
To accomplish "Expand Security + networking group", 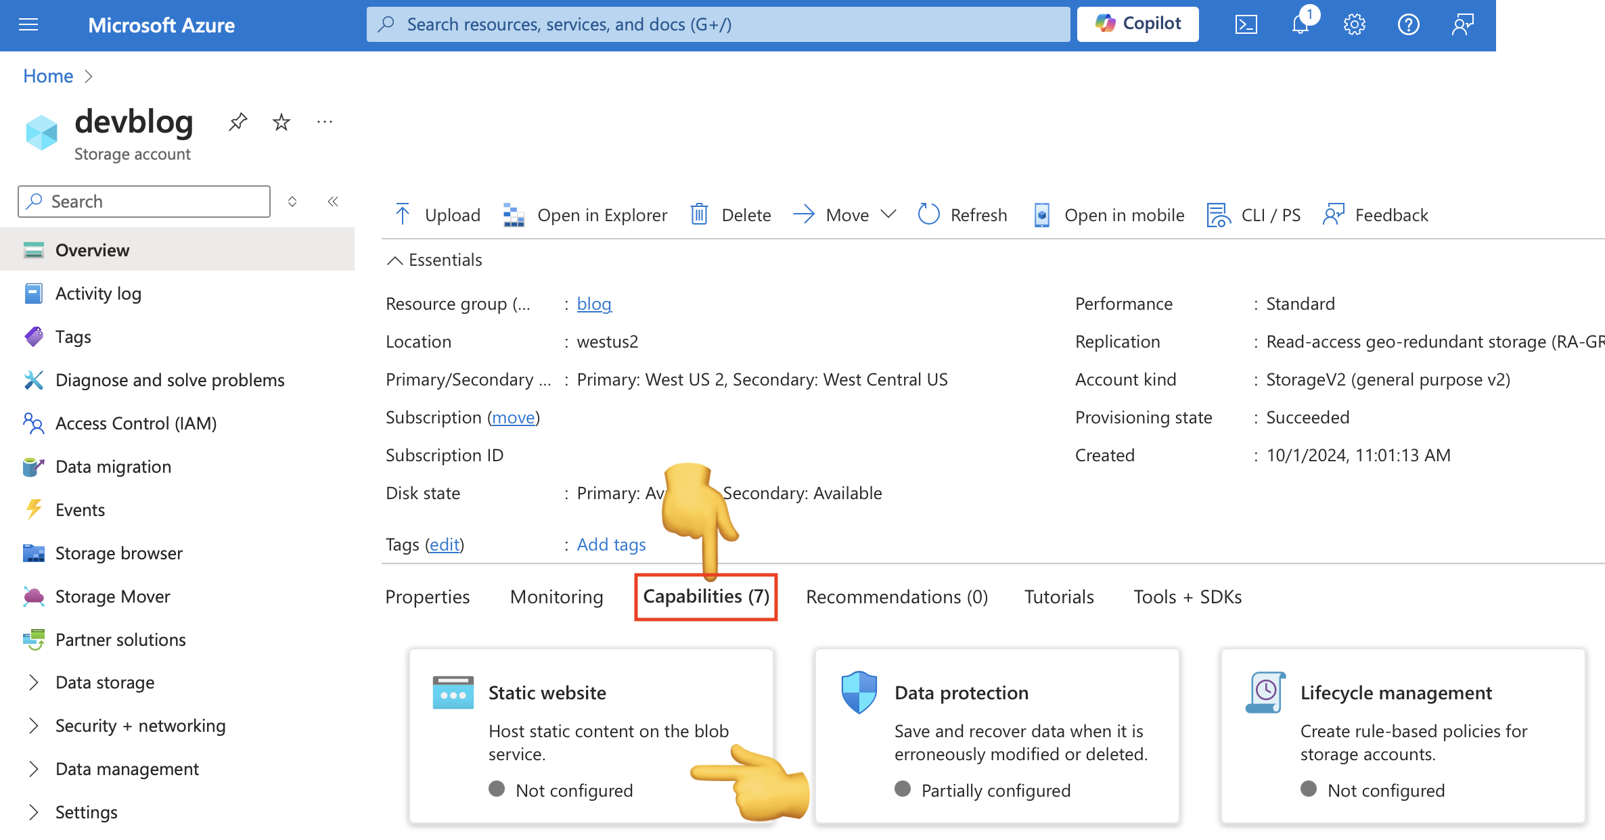I will point(34,726).
